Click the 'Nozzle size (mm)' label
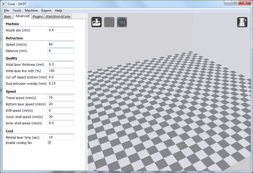Screen dimensions: 253x173 (18, 30)
